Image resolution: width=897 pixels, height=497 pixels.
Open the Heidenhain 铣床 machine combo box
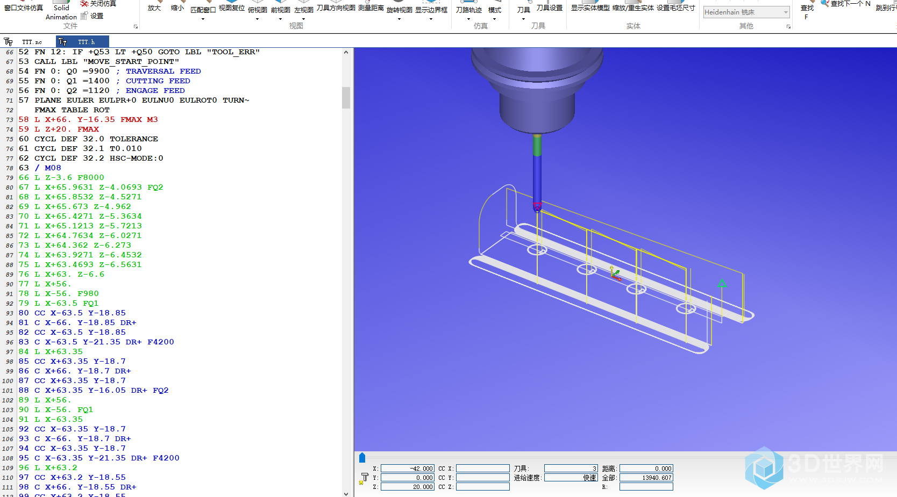click(x=746, y=12)
